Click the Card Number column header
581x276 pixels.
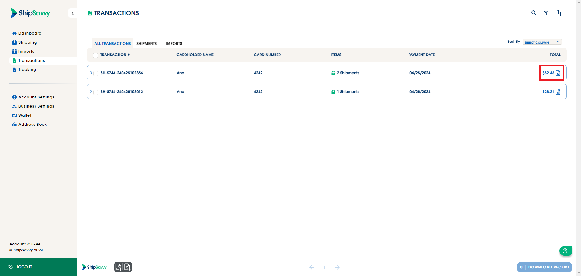pos(267,55)
